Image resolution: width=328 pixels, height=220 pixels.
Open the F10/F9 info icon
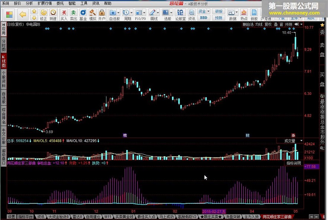point(138,13)
